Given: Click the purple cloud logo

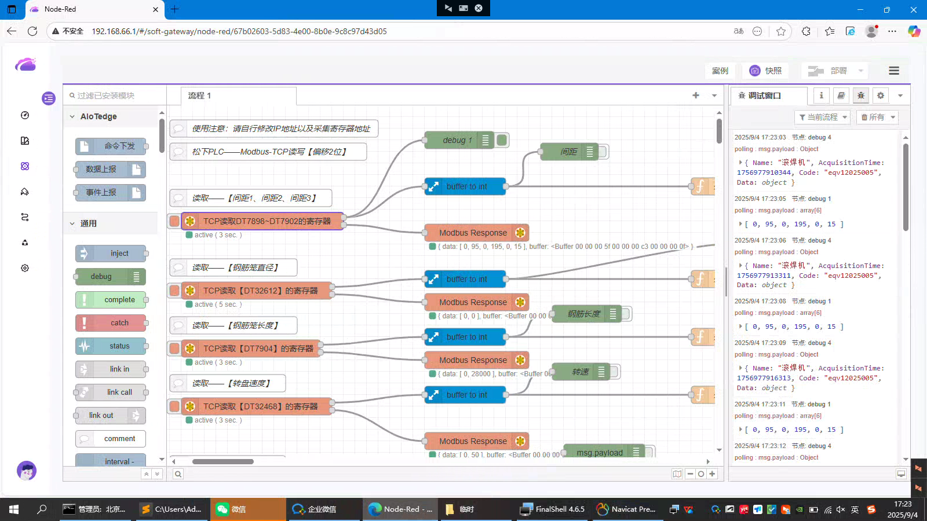Looking at the screenshot, I should coord(25,64).
